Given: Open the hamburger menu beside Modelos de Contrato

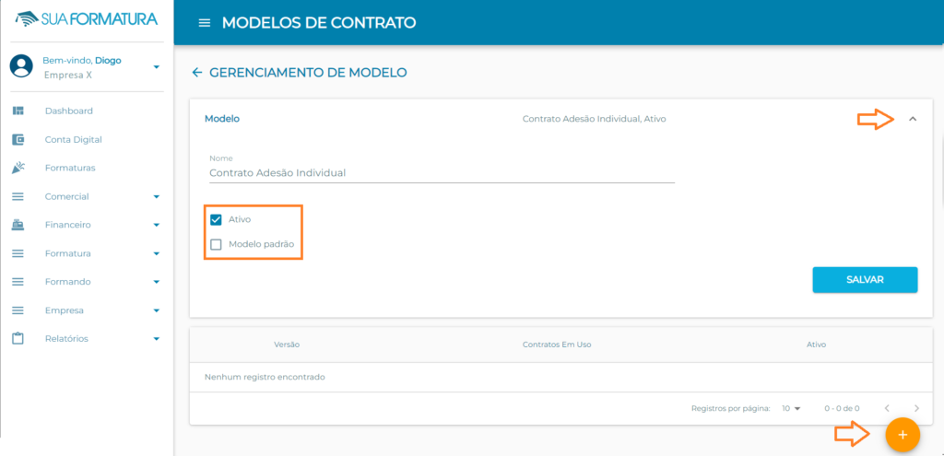Looking at the screenshot, I should (205, 23).
